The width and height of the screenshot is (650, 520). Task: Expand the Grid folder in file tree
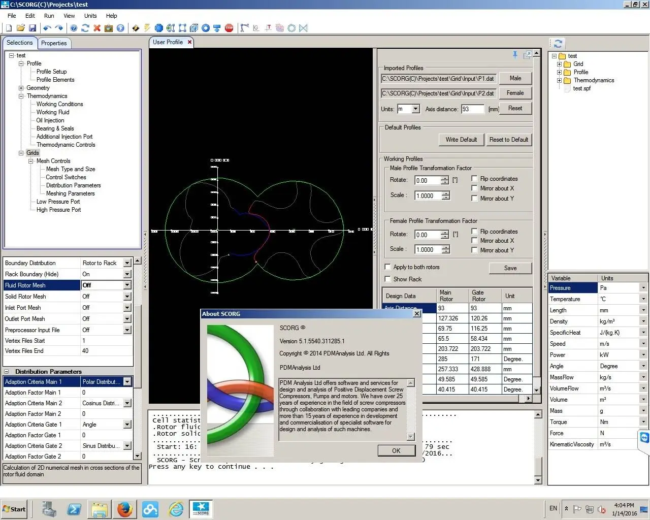(x=560, y=64)
